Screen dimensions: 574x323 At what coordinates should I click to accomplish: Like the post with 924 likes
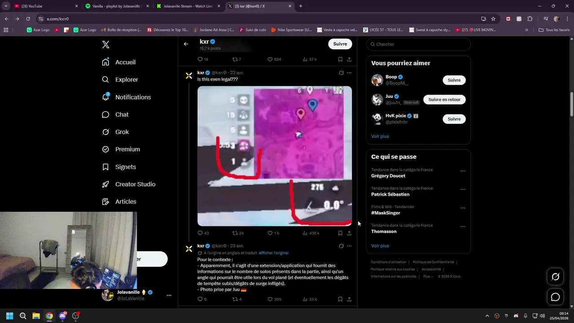274,59
